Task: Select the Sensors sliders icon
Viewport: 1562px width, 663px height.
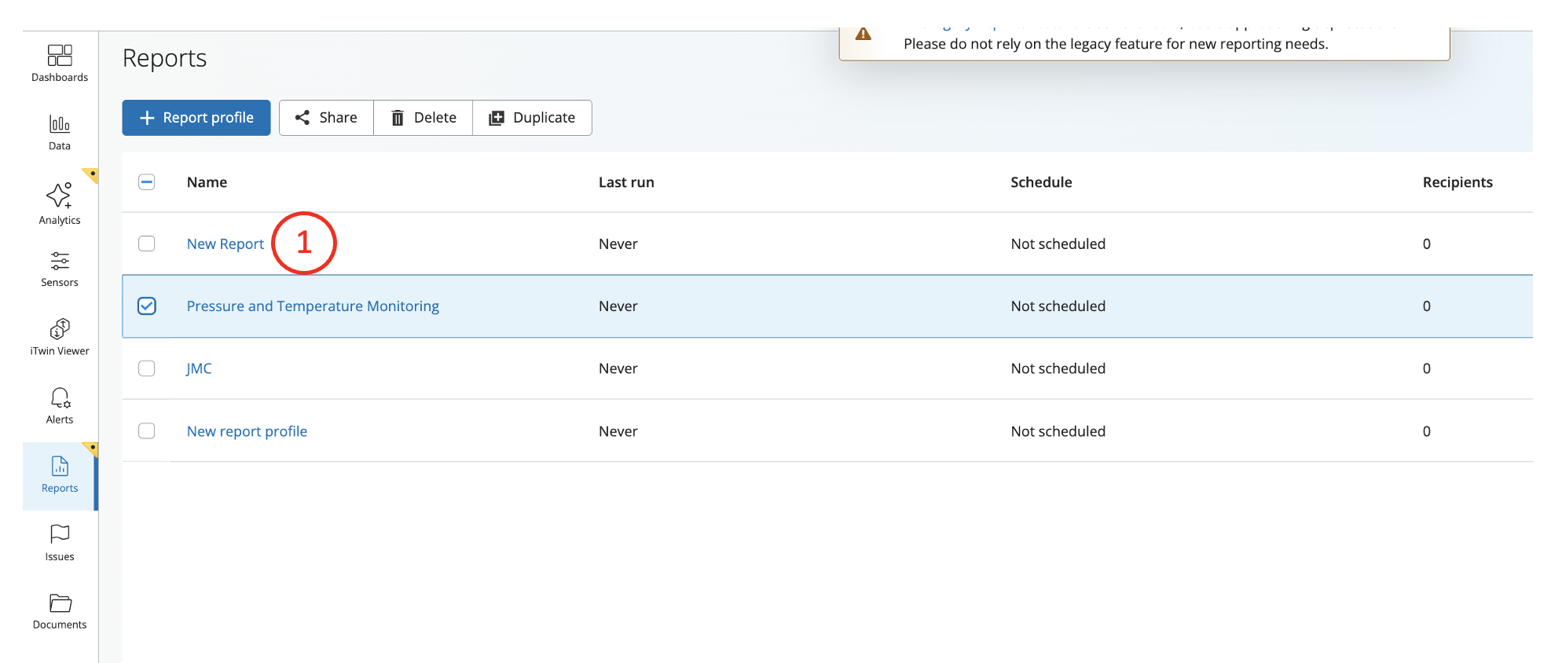Action: point(60,261)
